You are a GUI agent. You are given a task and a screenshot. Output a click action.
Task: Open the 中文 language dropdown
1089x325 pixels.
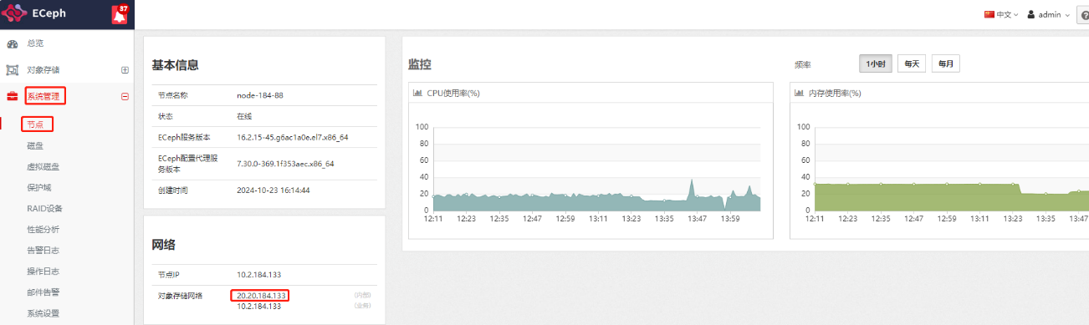[1001, 15]
